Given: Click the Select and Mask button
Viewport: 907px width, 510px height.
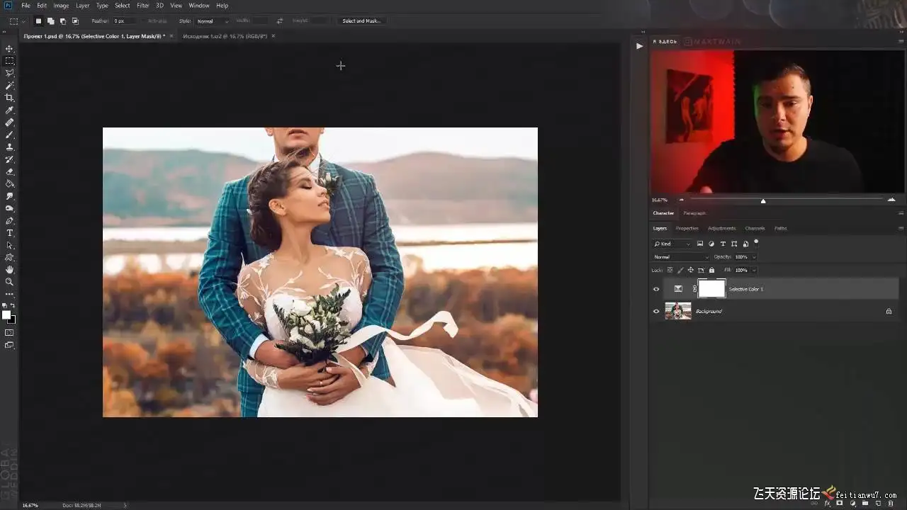Looking at the screenshot, I should pos(361,21).
